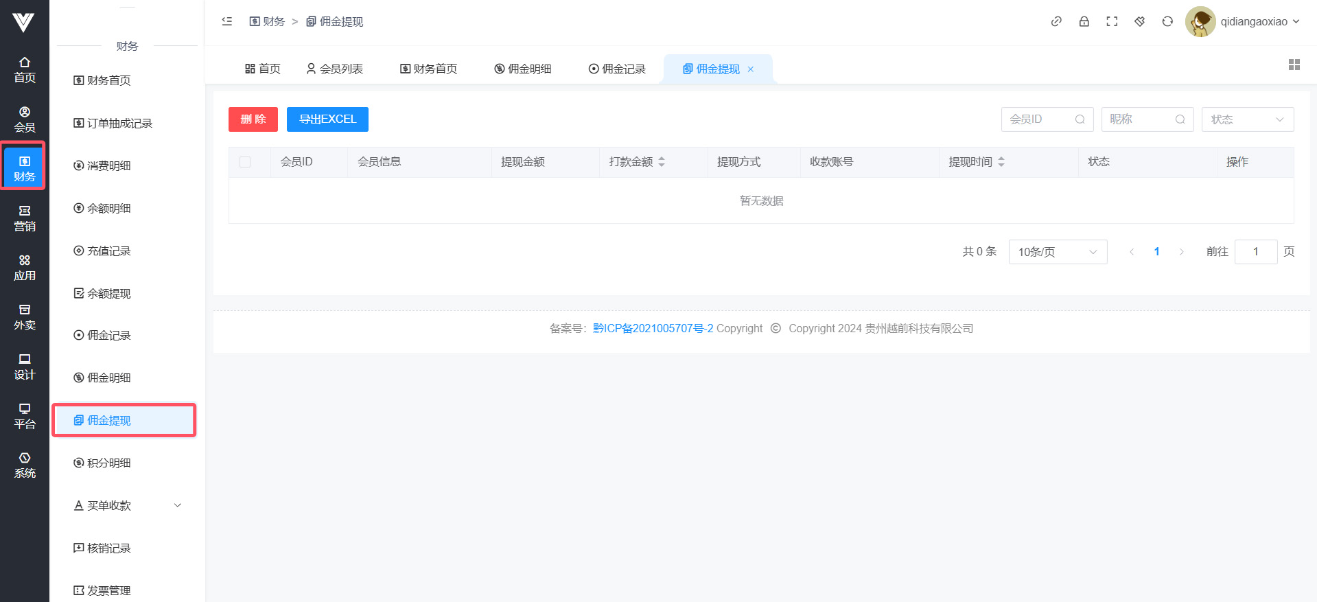Sort by 打款金额 column
This screenshot has width=1317, height=602.
[662, 162]
